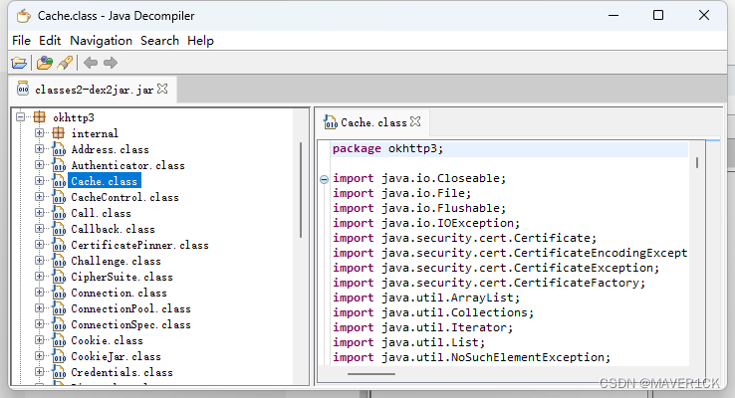Expand the Callback.class node

tap(40, 229)
